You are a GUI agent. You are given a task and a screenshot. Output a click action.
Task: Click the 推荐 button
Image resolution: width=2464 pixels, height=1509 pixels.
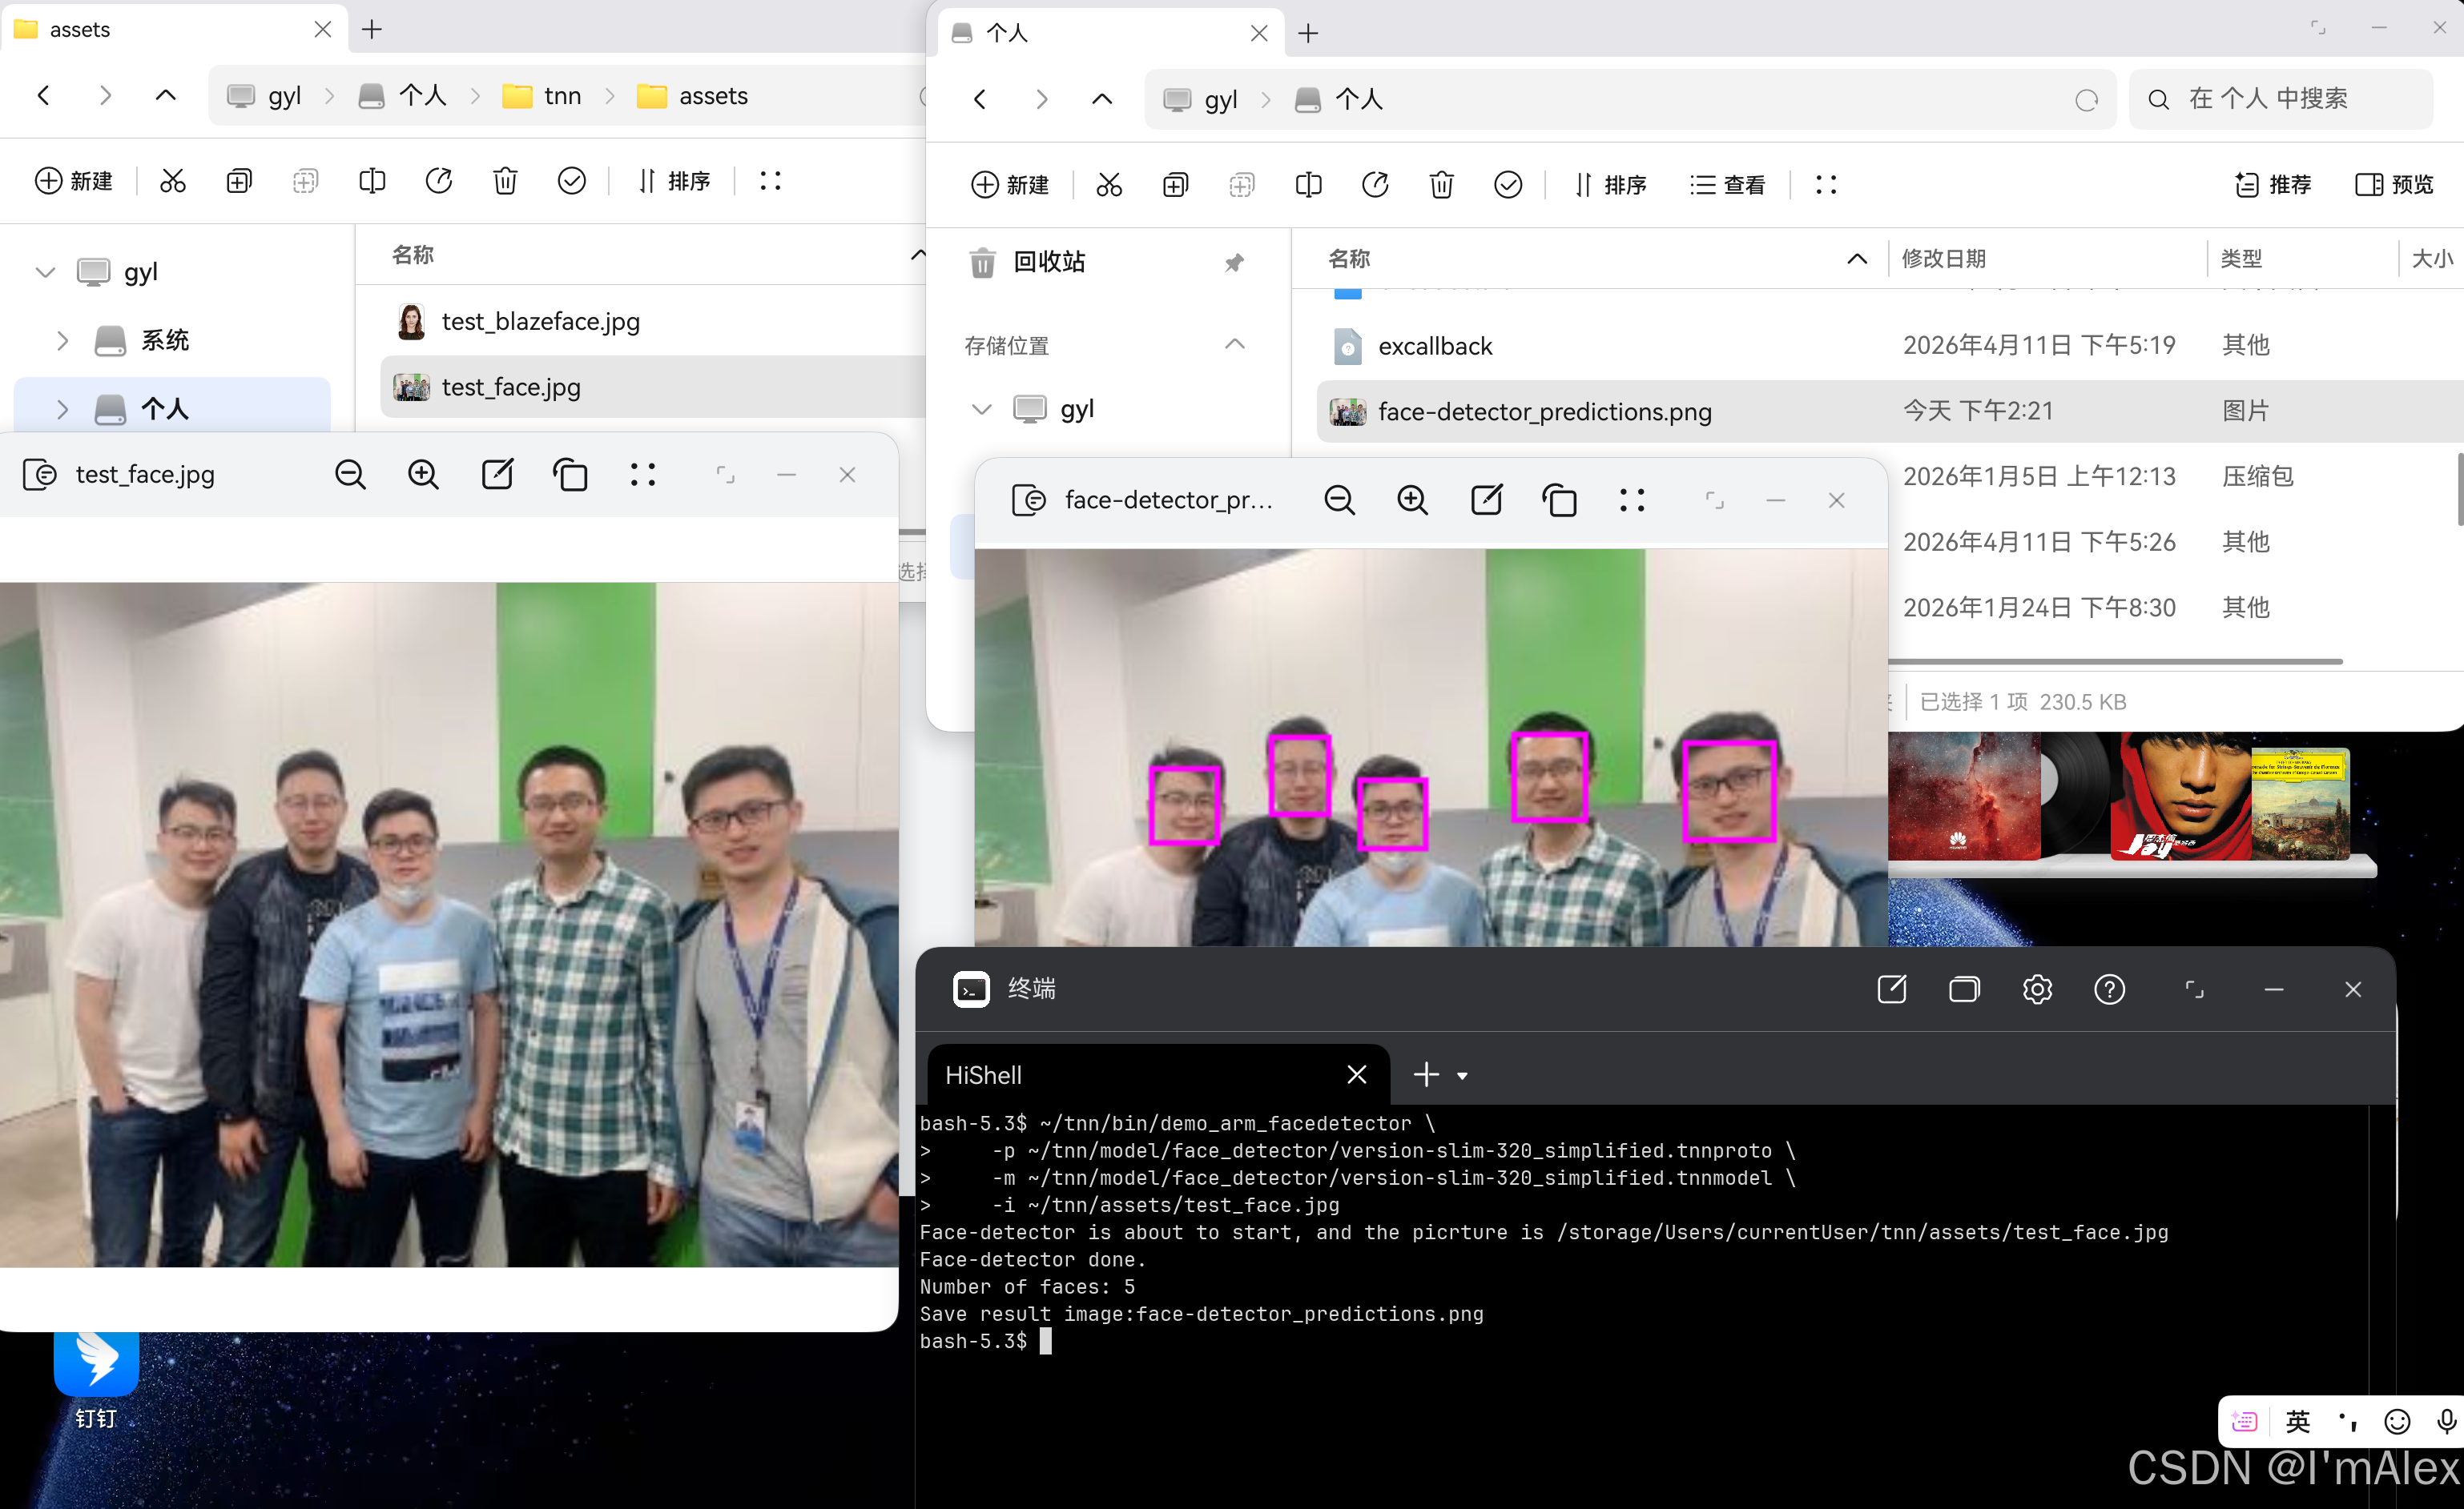pyautogui.click(x=2272, y=185)
